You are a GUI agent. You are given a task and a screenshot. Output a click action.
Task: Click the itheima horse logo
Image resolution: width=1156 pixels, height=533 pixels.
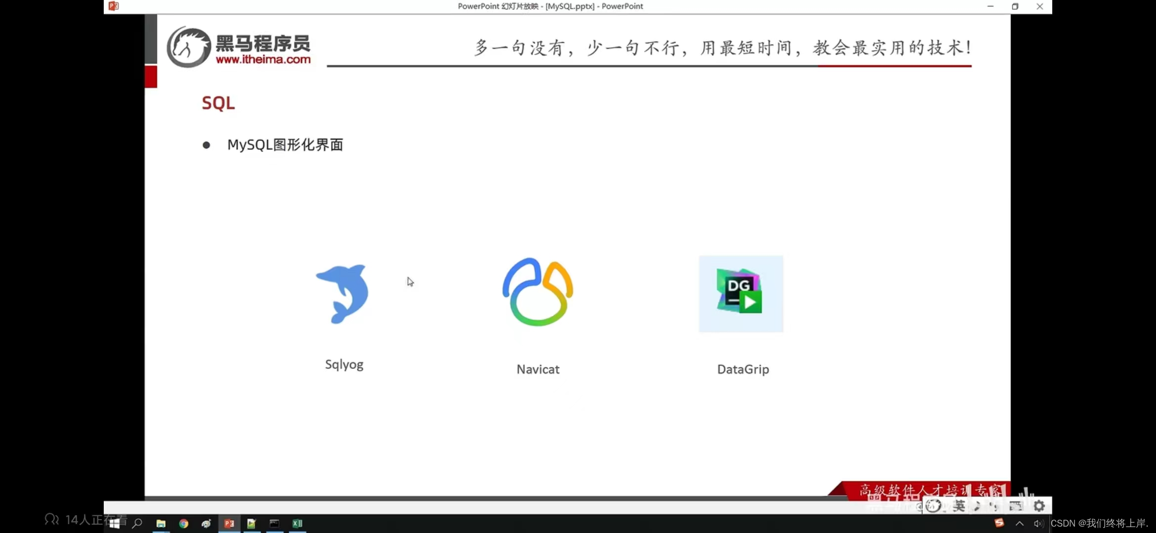(x=189, y=47)
